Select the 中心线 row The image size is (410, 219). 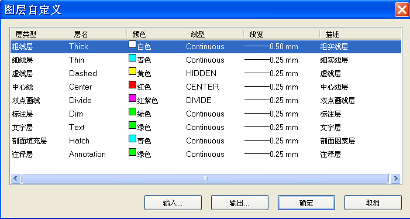click(x=206, y=87)
